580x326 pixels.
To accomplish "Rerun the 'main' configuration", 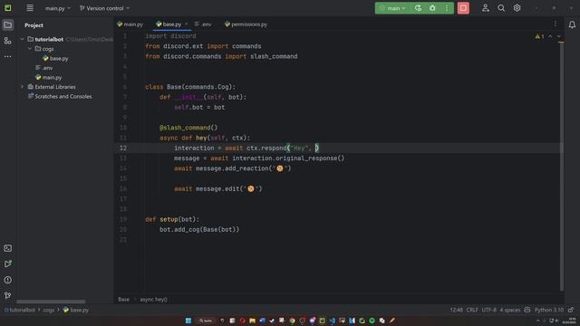I will click(418, 8).
